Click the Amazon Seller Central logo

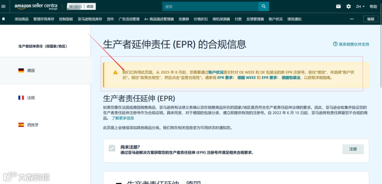tap(36, 7)
